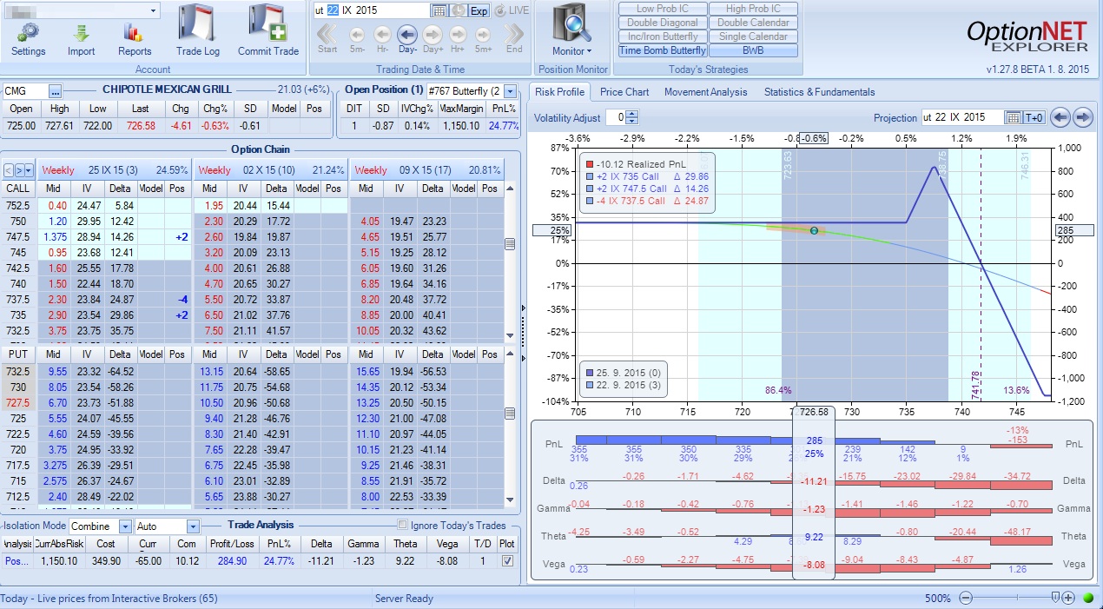Select the Weekly 25 IX 15 expiration header
Viewport: 1103px width, 609px height.
(x=116, y=170)
